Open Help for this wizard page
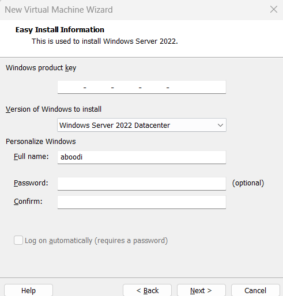The height and width of the screenshot is (296, 283). pos(28,290)
